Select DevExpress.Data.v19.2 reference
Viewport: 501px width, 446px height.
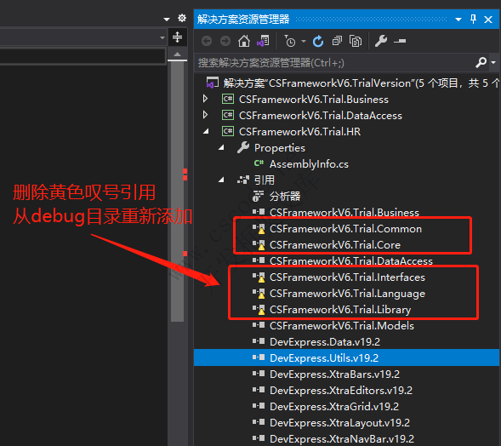[325, 342]
